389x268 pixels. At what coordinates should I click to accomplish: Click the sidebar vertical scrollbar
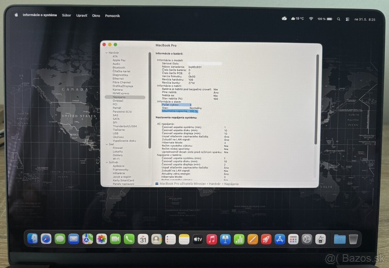150,100
